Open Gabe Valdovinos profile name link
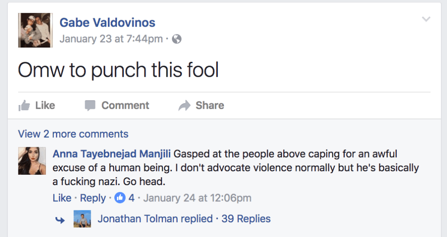The image size is (447, 237). click(x=107, y=23)
